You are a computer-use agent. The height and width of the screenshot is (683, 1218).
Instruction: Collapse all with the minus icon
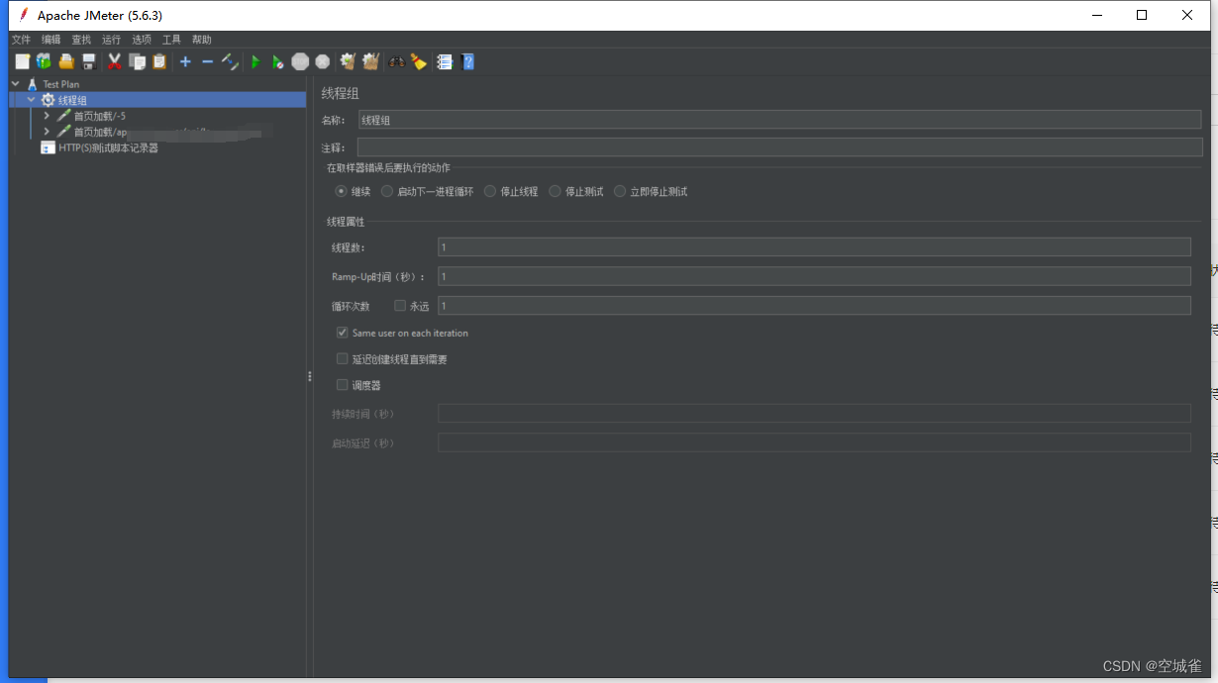pyautogui.click(x=207, y=61)
